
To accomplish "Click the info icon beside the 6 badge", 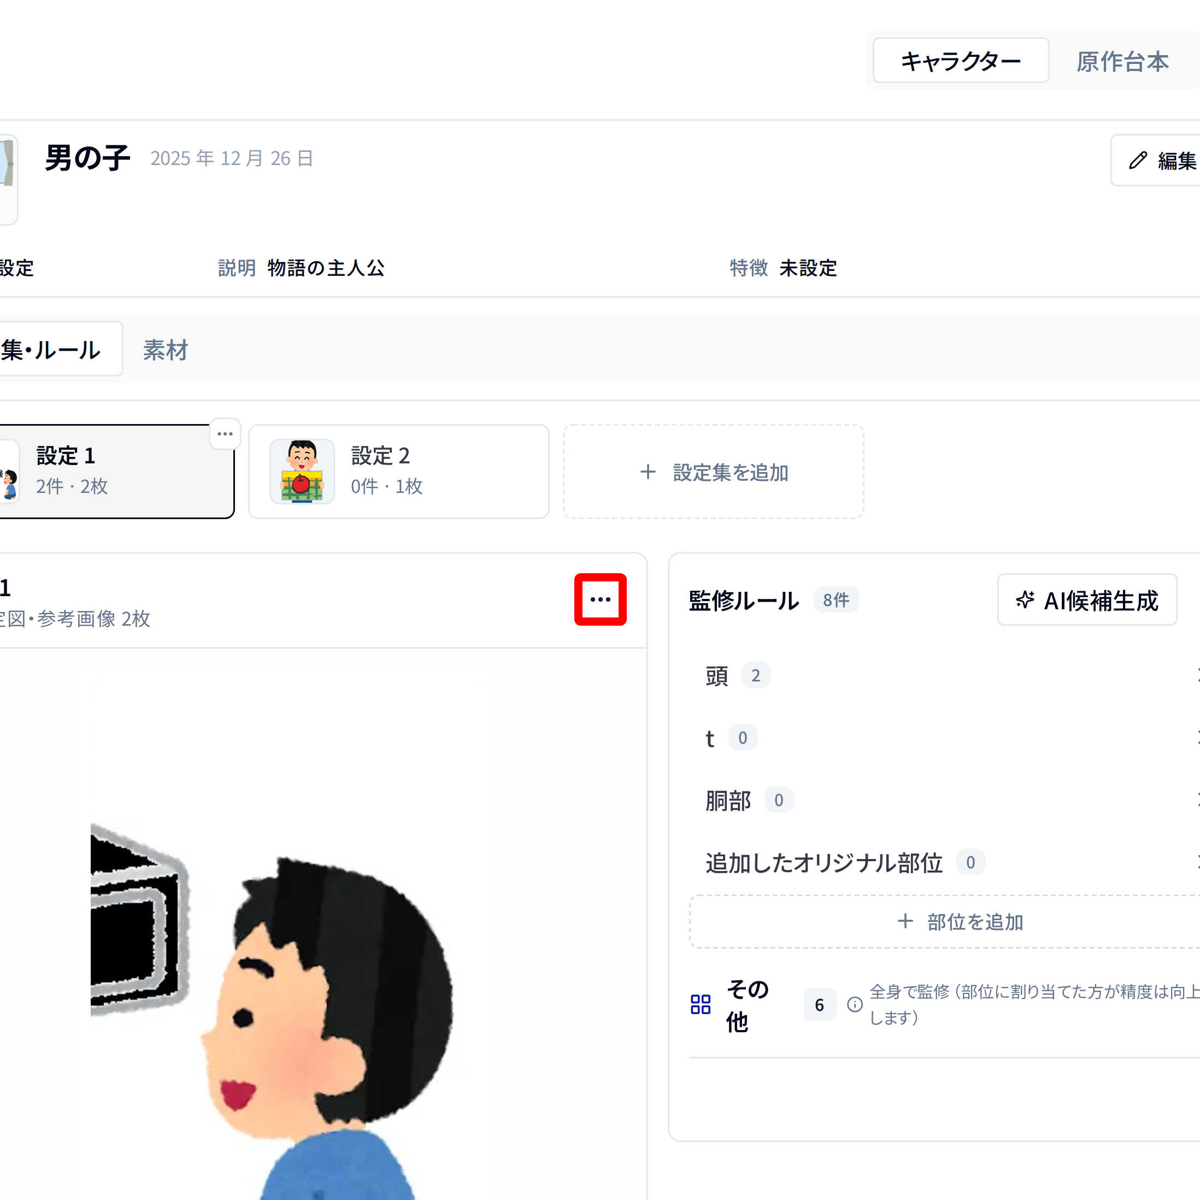I will click(x=855, y=1004).
